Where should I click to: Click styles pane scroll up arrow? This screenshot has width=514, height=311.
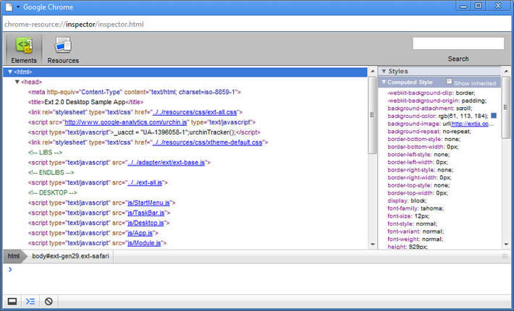click(506, 72)
